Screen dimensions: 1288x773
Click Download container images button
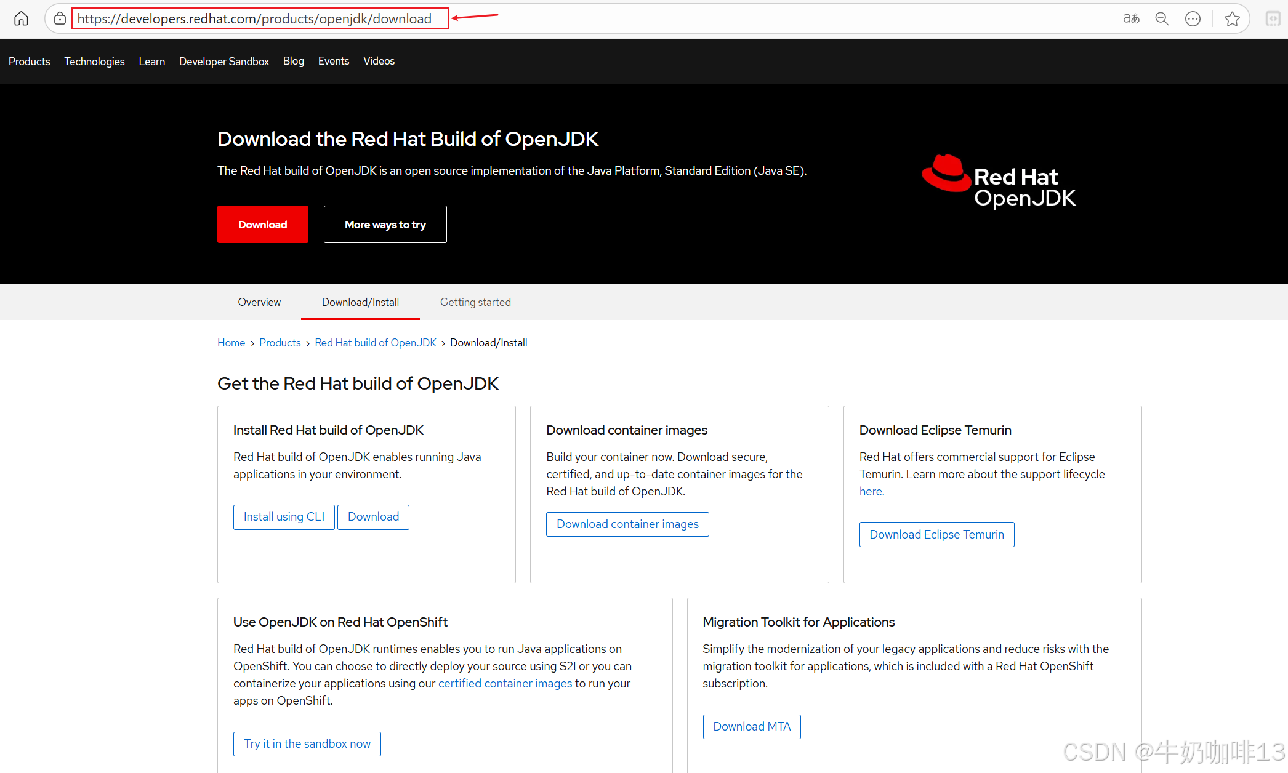point(627,524)
